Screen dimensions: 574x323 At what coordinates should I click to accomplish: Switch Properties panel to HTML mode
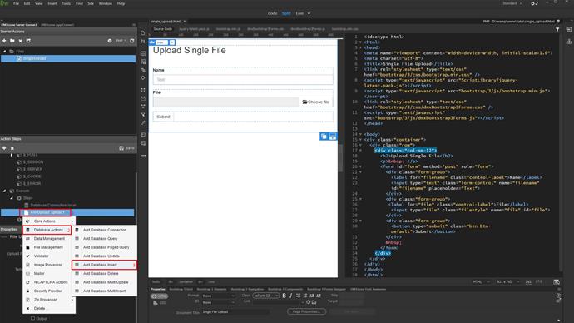159,296
